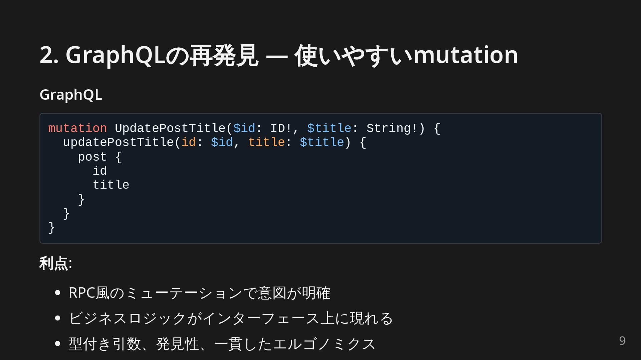Click the "ID!" type in the first code line
This screenshot has height=360, width=641.
coord(281,128)
